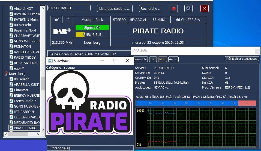Click the Musique Rock genre cell
261x151 pixels.
point(92,20)
